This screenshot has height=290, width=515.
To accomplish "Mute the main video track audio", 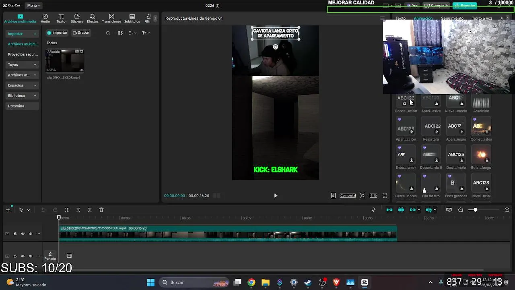I will point(31,234).
